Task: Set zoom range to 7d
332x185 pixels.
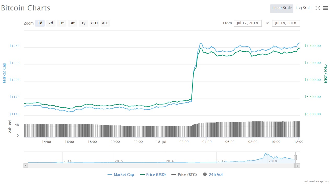Action: point(51,23)
